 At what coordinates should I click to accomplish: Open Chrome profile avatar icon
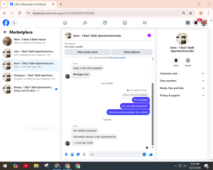tap(201, 13)
